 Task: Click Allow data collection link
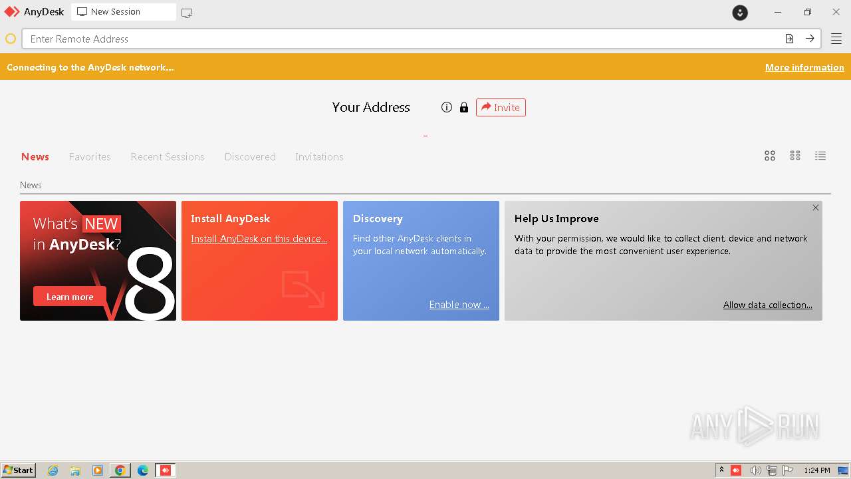pyautogui.click(x=768, y=305)
